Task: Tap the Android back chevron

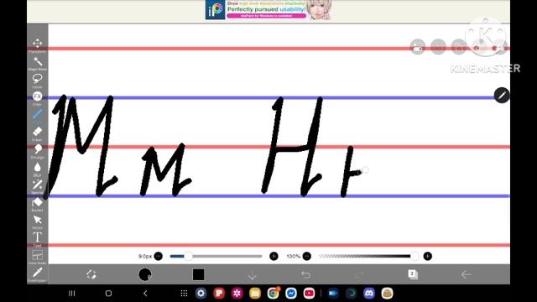Action: [x=145, y=294]
